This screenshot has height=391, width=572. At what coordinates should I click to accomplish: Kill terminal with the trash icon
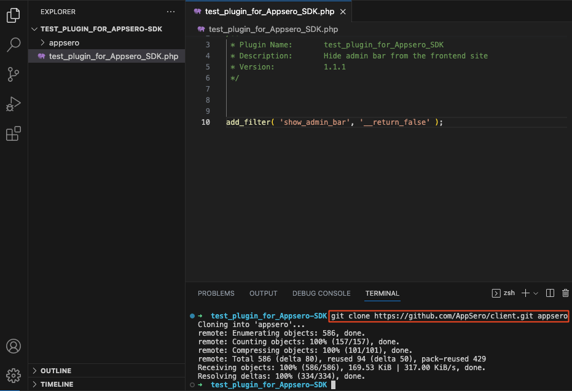point(565,293)
